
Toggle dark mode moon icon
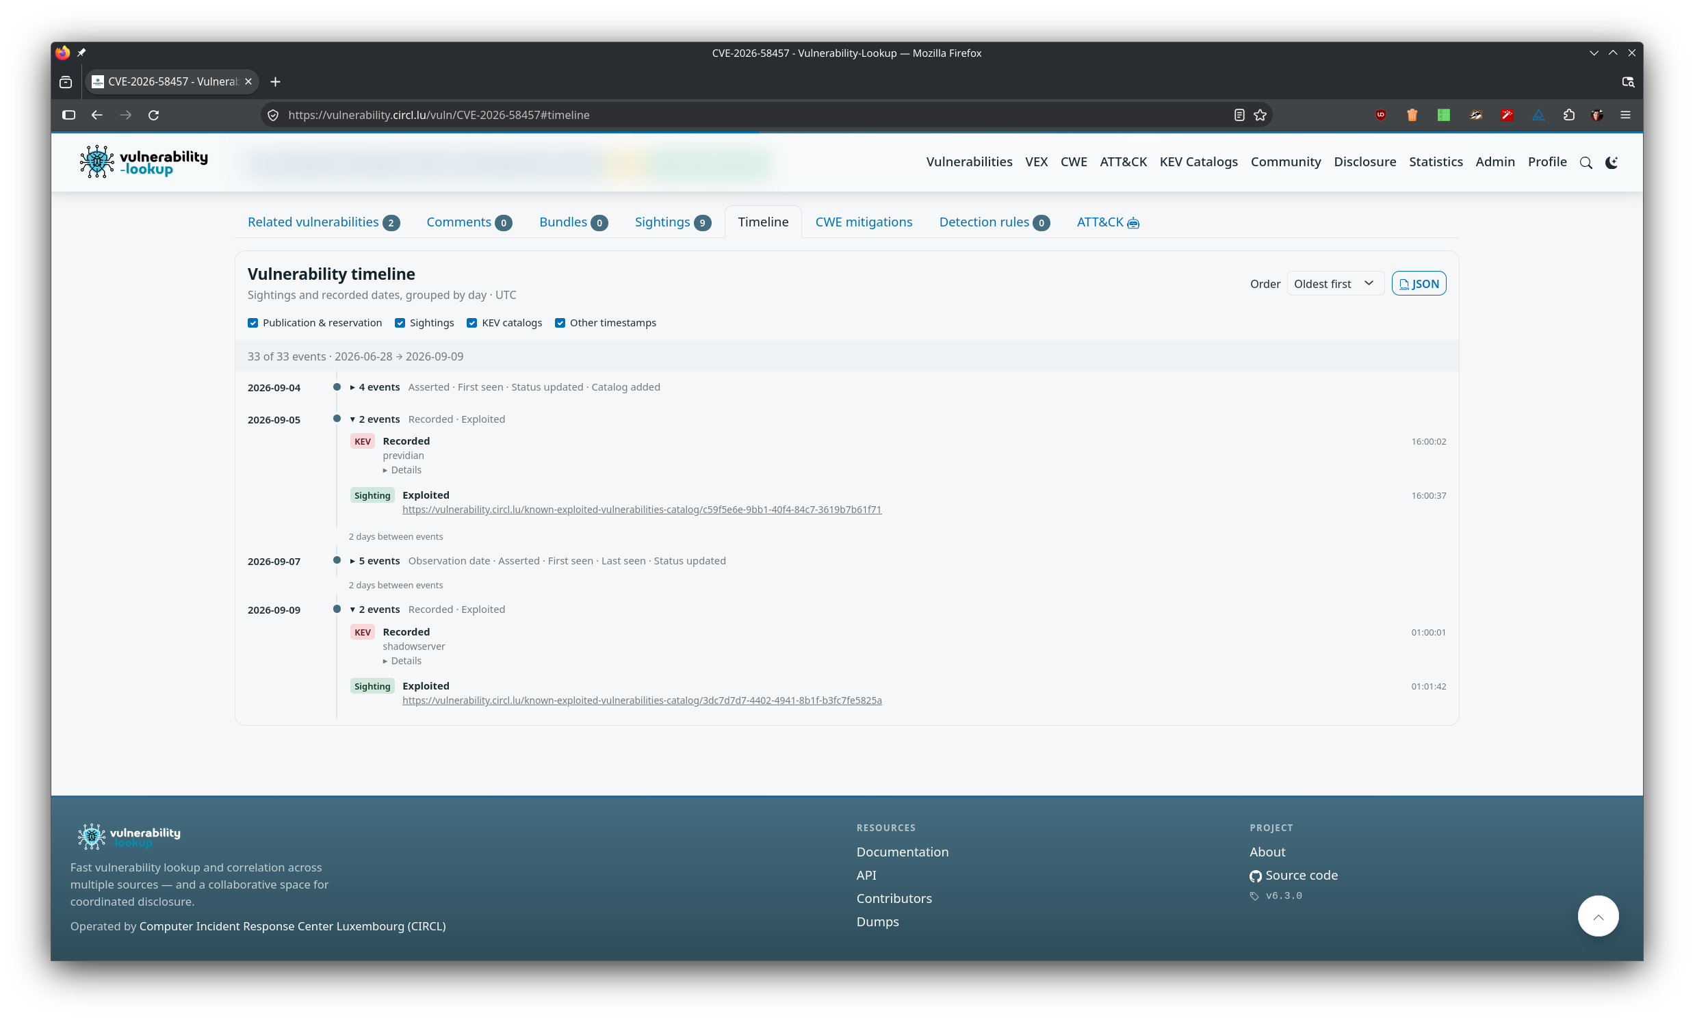1611,163
